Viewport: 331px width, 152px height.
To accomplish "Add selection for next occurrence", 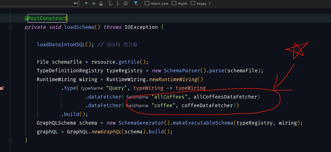I will [x=111, y=3].
